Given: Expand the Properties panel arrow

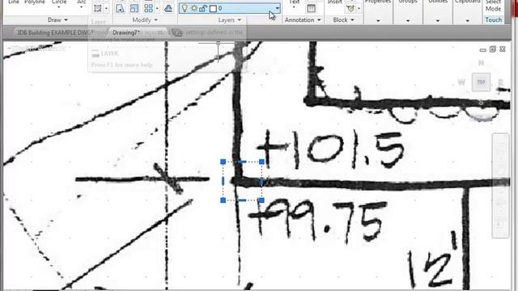Looking at the screenshot, I should click(378, 21).
